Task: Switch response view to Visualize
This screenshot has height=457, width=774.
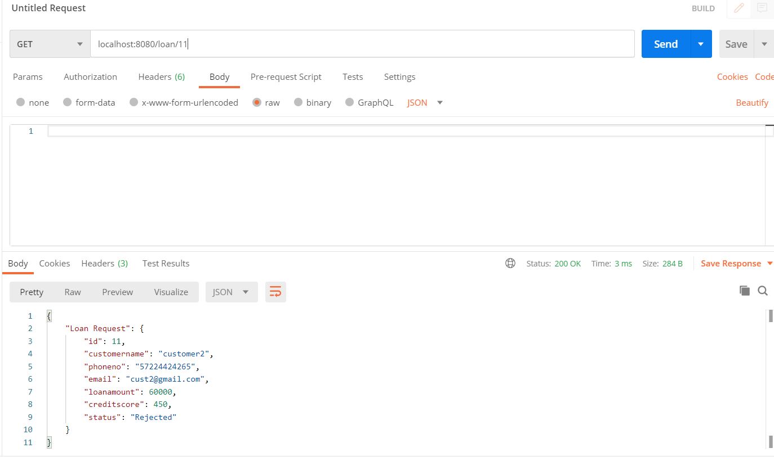Action: (171, 292)
